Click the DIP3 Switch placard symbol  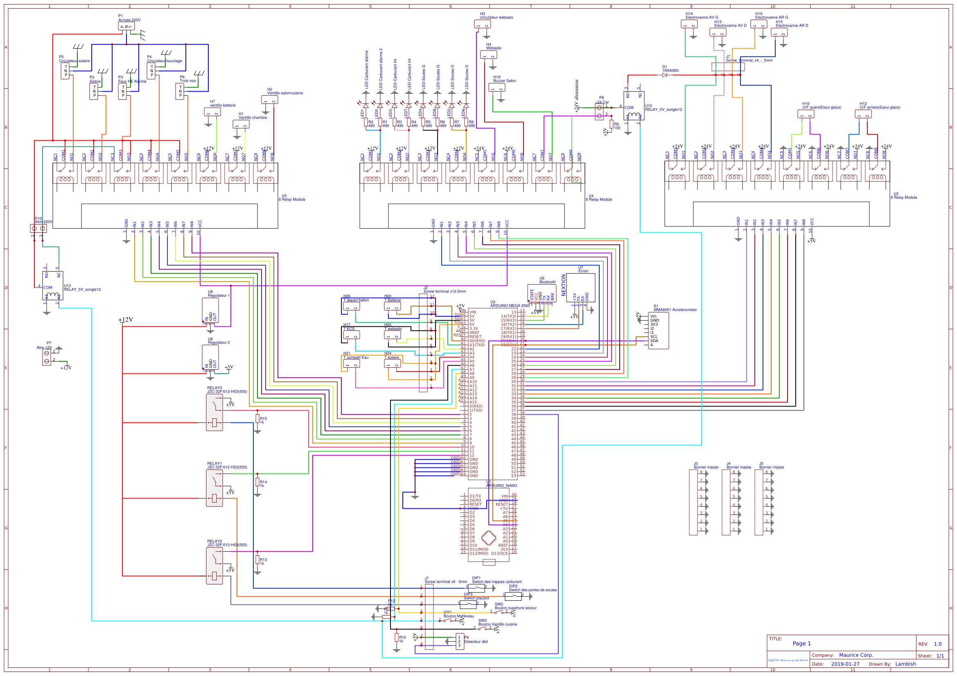tap(468, 604)
